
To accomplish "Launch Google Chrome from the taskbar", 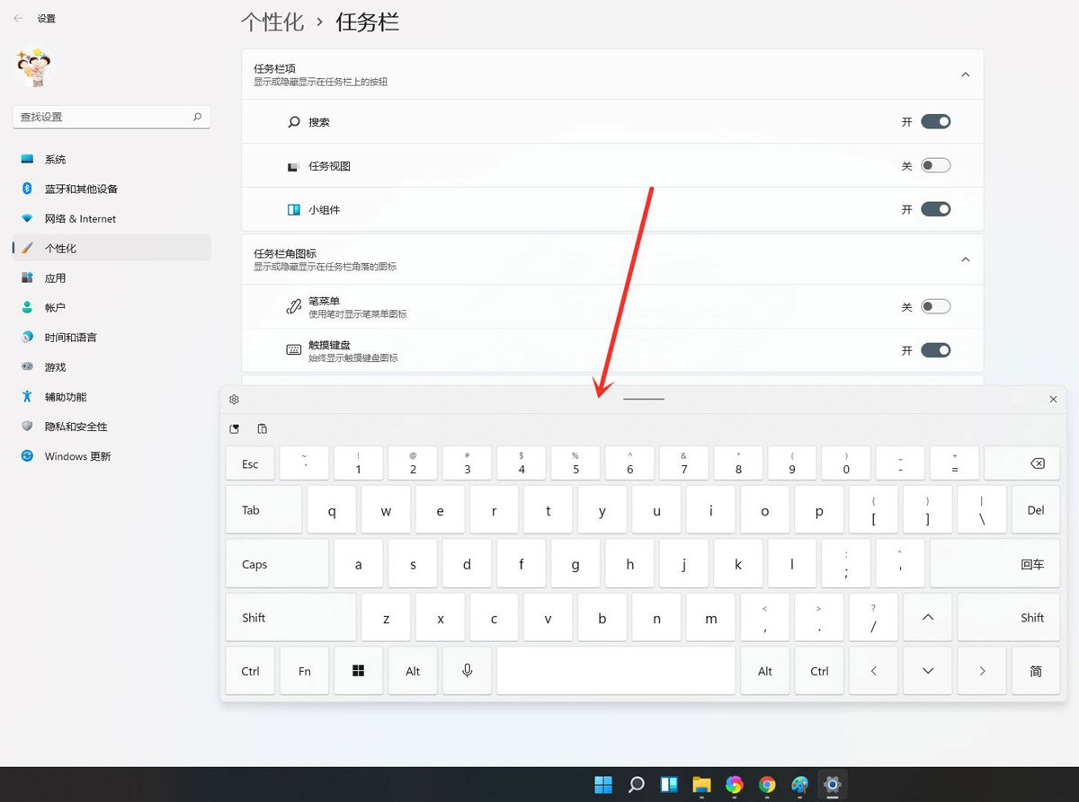I will [766, 784].
